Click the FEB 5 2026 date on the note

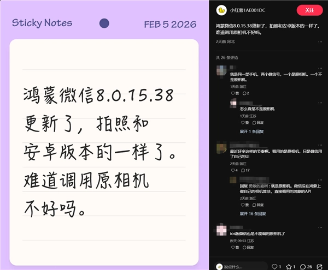[170, 25]
